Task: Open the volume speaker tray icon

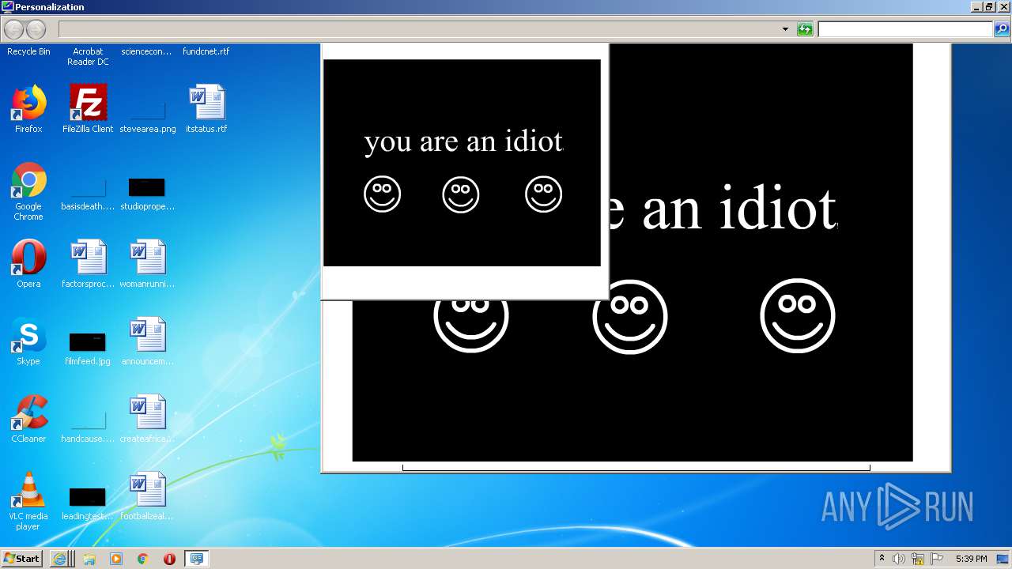Action: 899,559
